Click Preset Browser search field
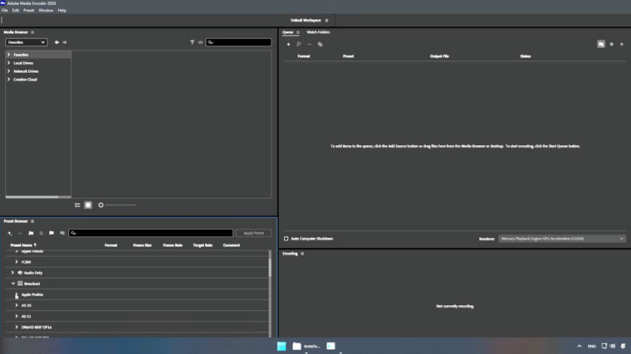631x354 pixels. point(151,233)
